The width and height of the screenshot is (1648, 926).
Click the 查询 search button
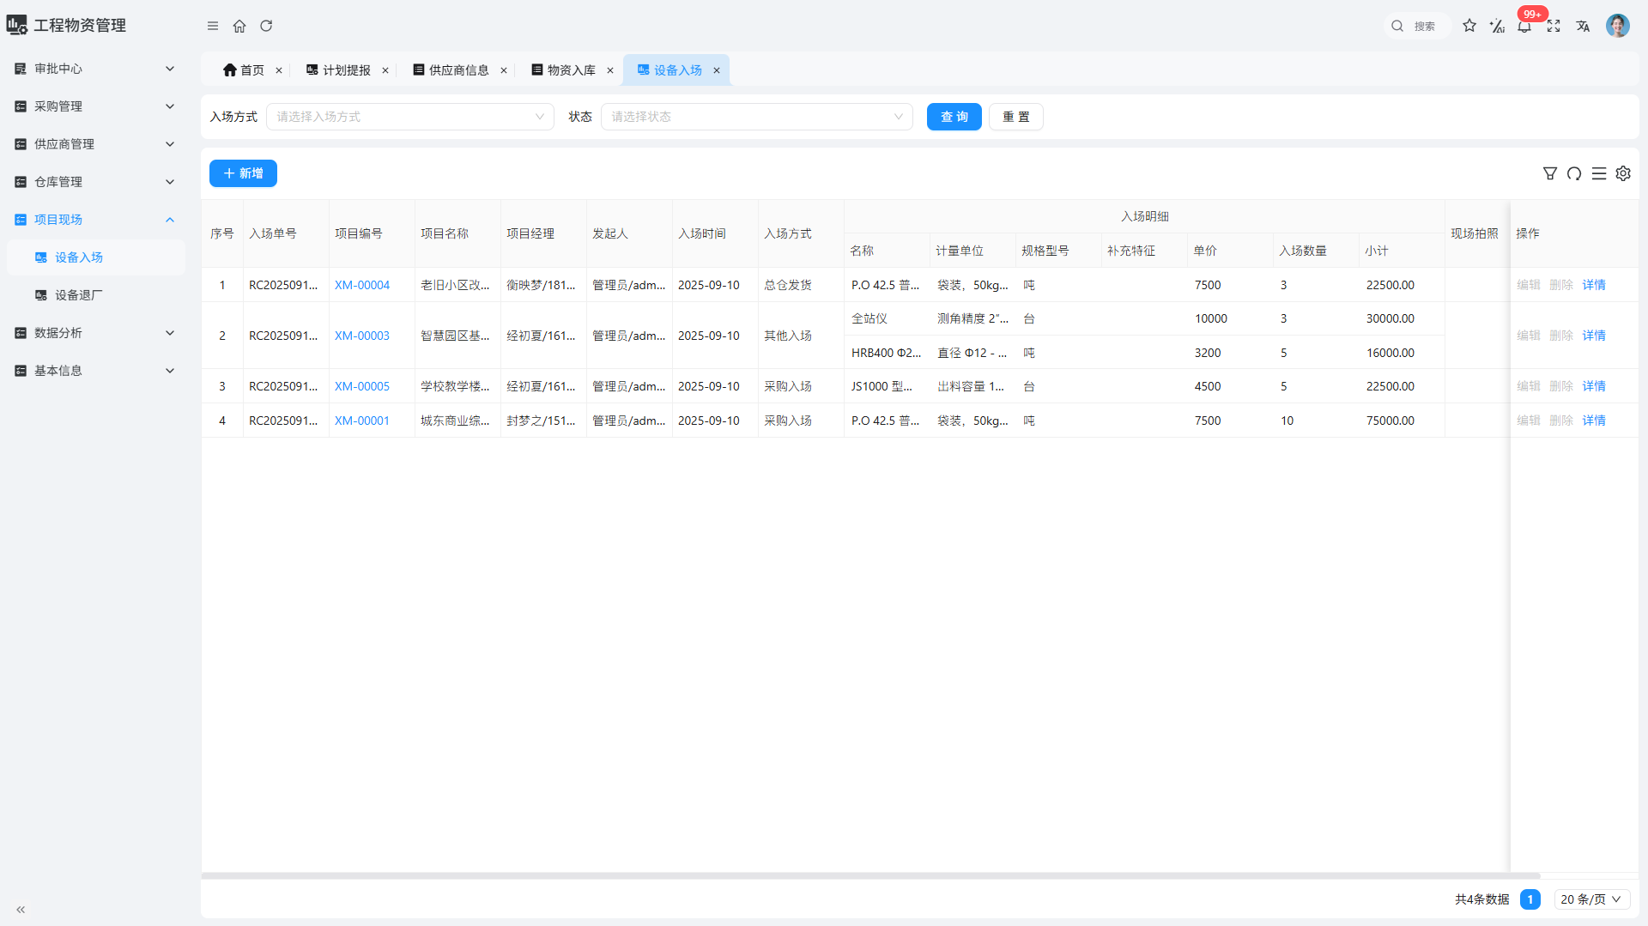(954, 117)
